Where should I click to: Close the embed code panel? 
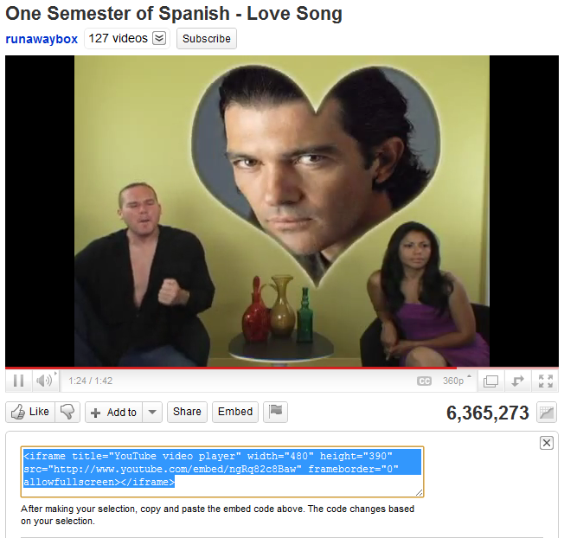tap(547, 443)
